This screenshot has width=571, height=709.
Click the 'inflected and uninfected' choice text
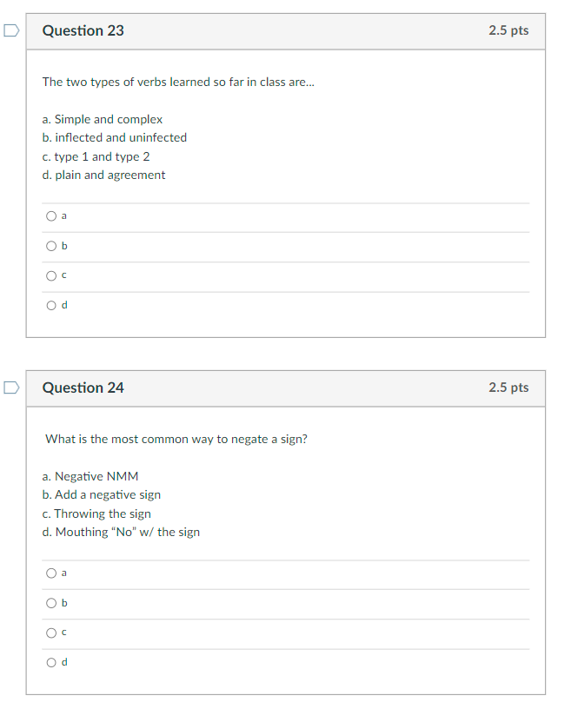[x=114, y=137]
